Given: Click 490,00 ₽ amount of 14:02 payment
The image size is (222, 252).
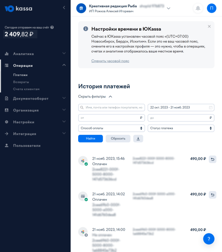Looking at the screenshot, I should 198,194.
